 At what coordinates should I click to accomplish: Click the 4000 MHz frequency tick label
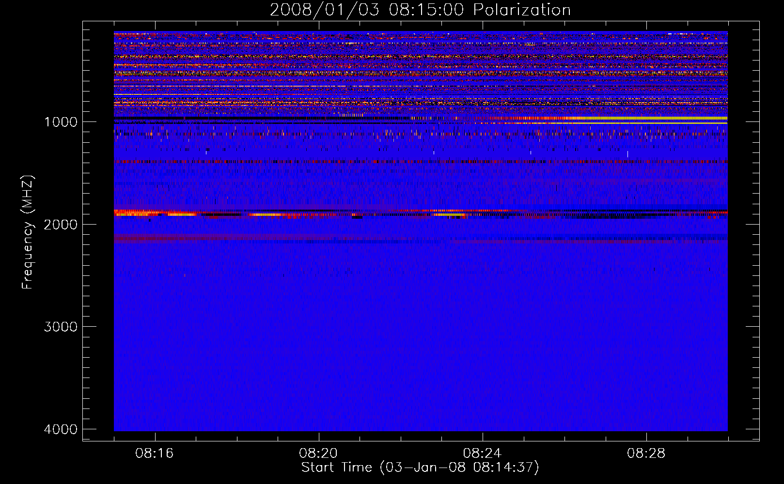(61, 429)
